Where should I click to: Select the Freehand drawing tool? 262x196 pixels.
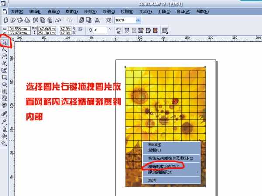coord(4,63)
